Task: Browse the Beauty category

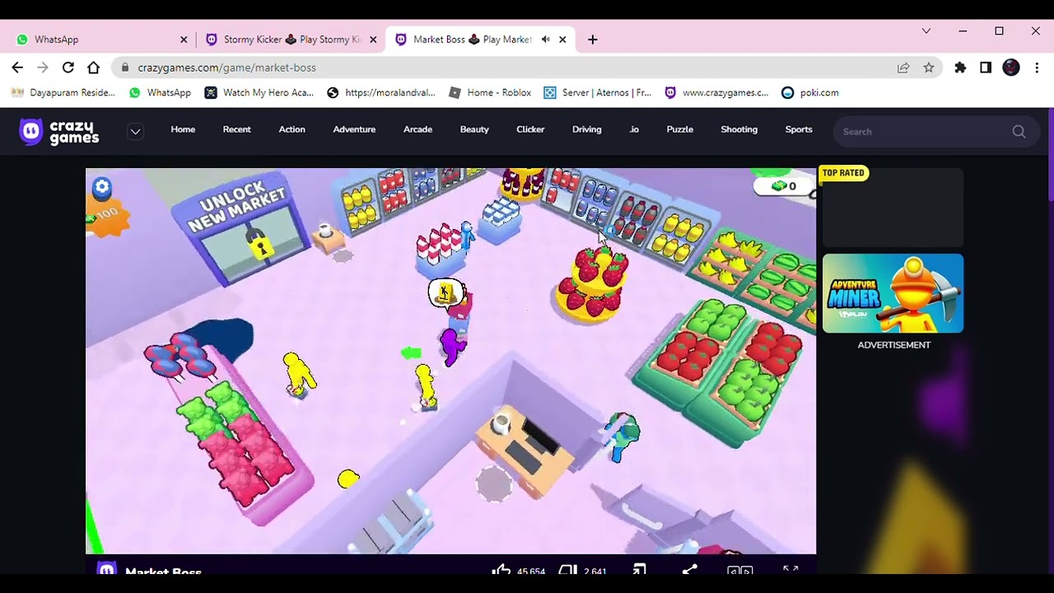Action: (x=474, y=129)
